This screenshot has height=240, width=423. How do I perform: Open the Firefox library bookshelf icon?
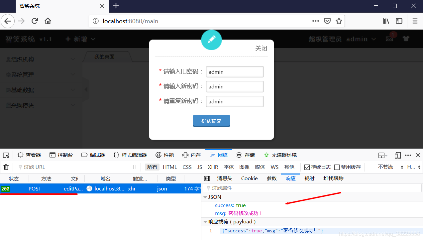pyautogui.click(x=385, y=21)
